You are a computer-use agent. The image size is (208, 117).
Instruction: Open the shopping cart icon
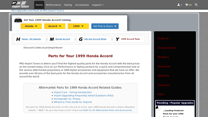188,5
